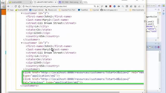Click the vertical scrollbar thumb in XML frame

pyautogui.click(x=145, y=21)
